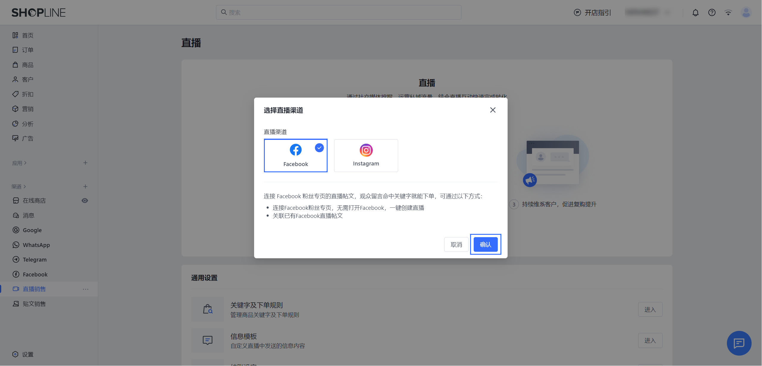The image size is (762, 366).
Task: Enter 信息模板 settings
Action: 650,340
